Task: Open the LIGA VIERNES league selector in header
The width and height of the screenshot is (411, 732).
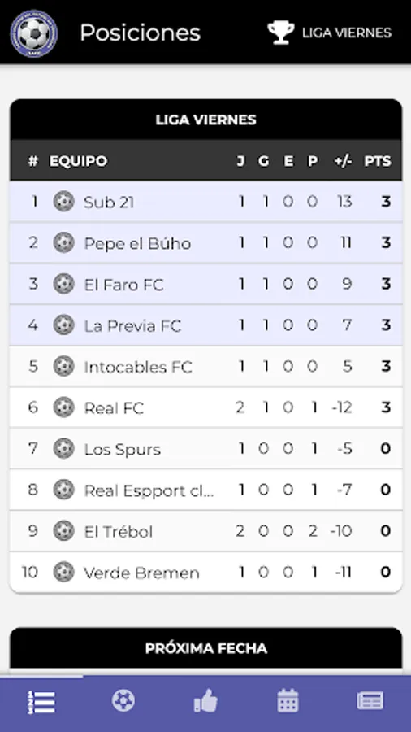Action: [330, 33]
